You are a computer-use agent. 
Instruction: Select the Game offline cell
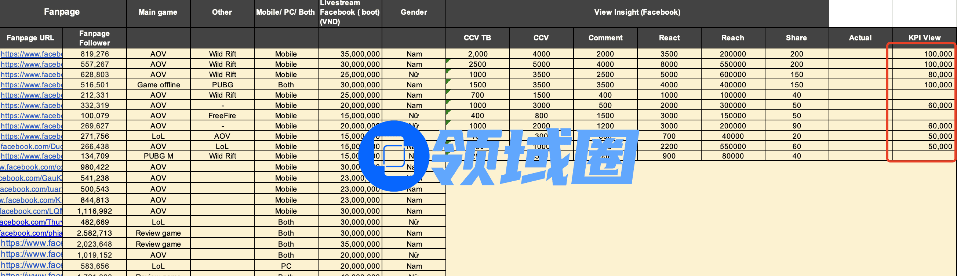point(158,85)
